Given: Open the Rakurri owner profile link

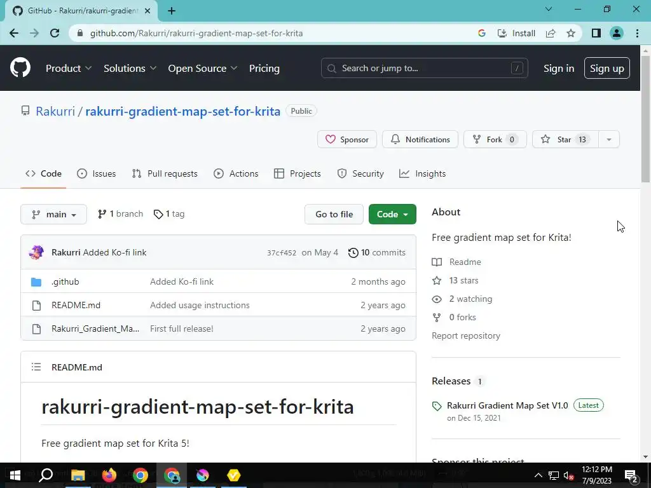Looking at the screenshot, I should click(55, 111).
